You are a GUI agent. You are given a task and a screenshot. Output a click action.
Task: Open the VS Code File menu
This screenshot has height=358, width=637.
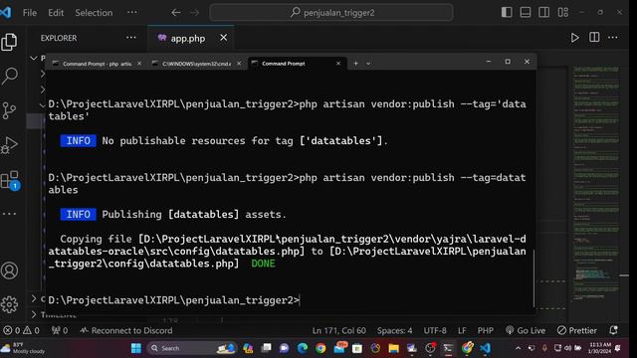(x=30, y=13)
